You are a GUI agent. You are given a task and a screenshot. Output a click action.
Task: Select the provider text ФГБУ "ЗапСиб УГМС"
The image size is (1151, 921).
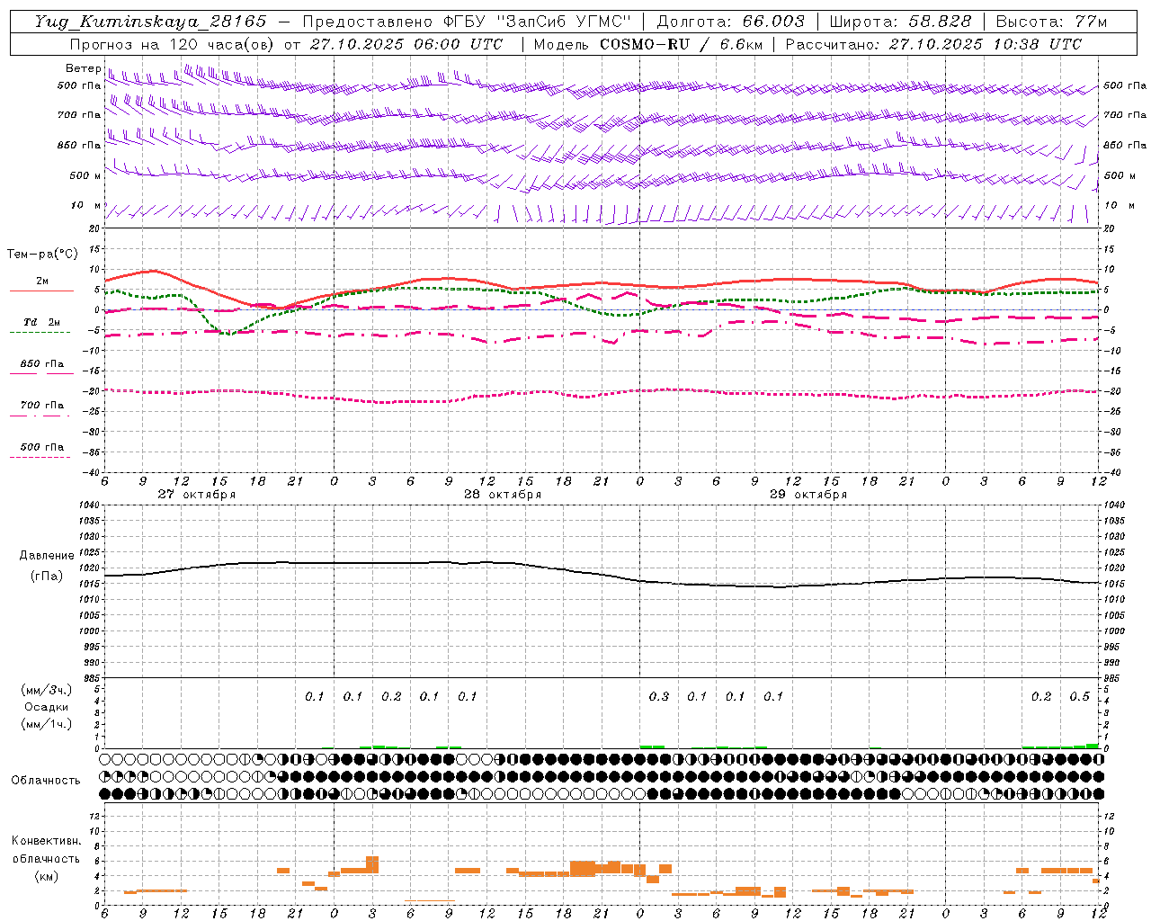click(x=538, y=22)
